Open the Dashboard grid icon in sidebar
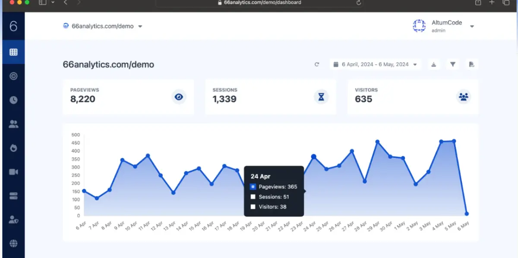This screenshot has height=258, width=518. (x=13, y=52)
